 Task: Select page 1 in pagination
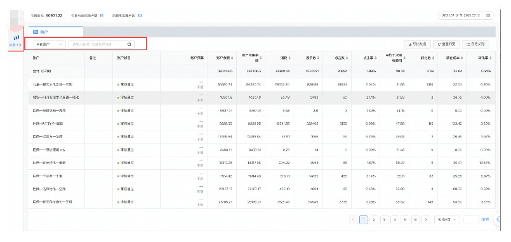click(363, 220)
